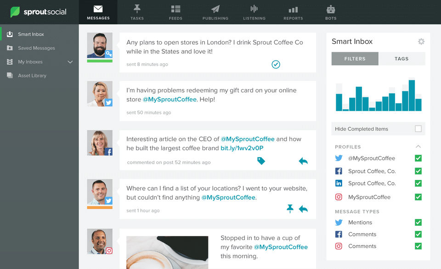The image size is (441, 269).
Task: Switch to the Tags tab
Action: click(x=401, y=59)
